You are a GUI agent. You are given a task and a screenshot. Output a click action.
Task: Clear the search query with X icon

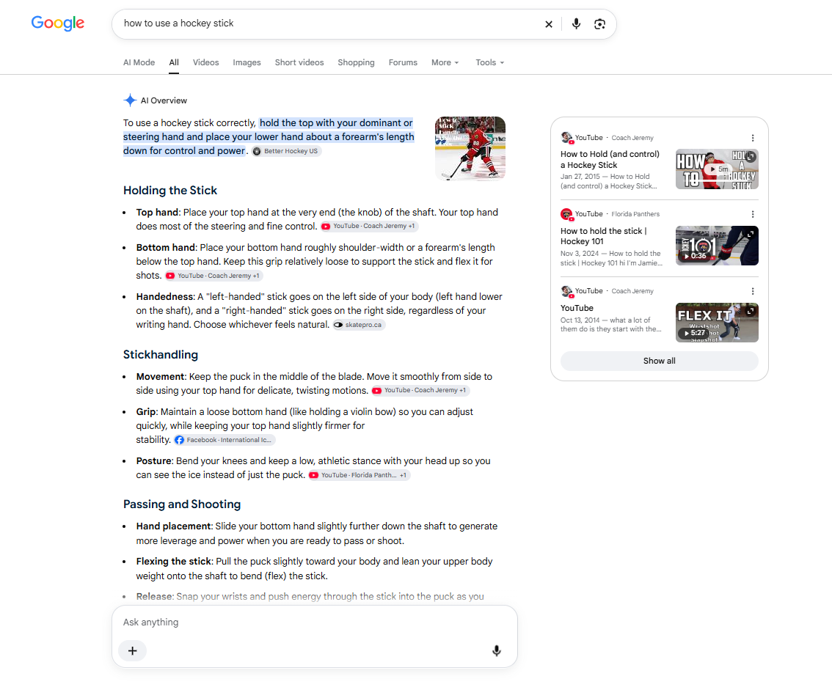(549, 24)
